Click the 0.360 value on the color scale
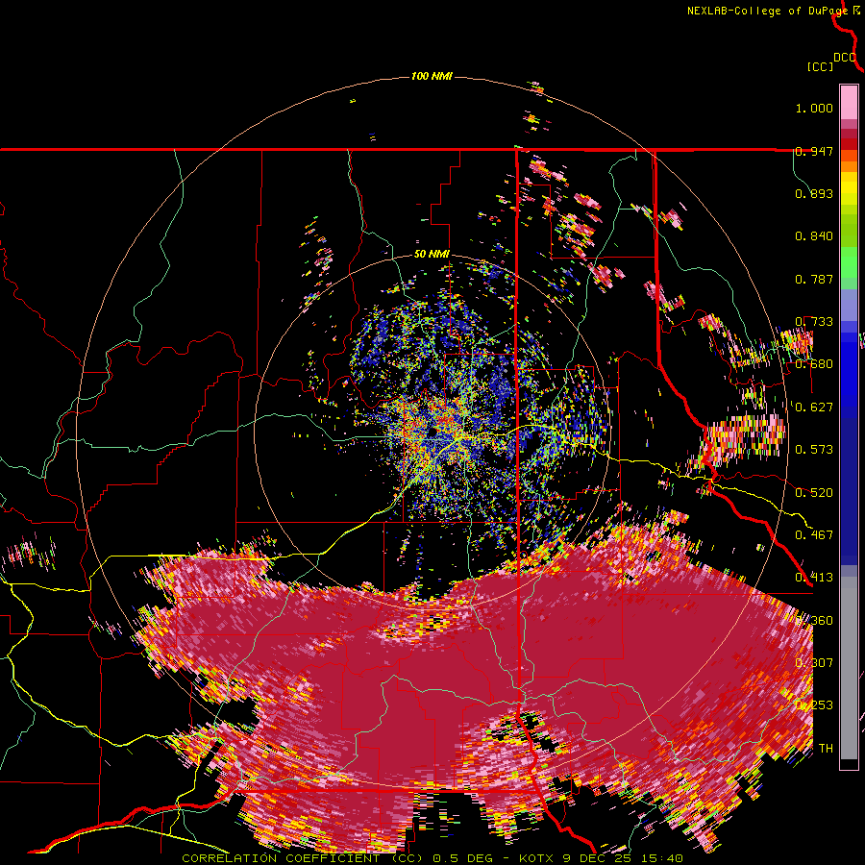This screenshot has height=865, width=865. (814, 621)
